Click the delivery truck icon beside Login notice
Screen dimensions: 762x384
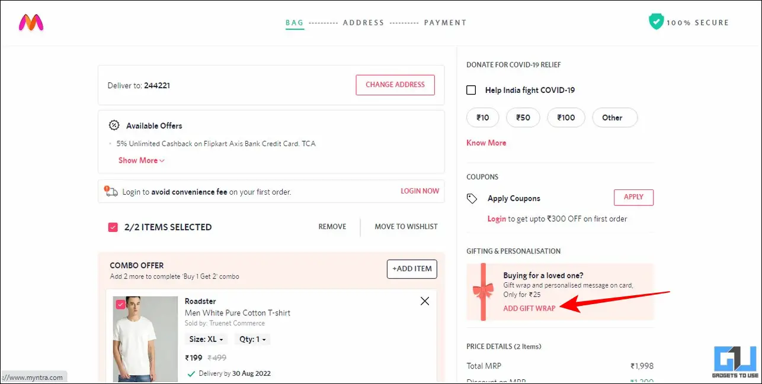click(x=111, y=191)
